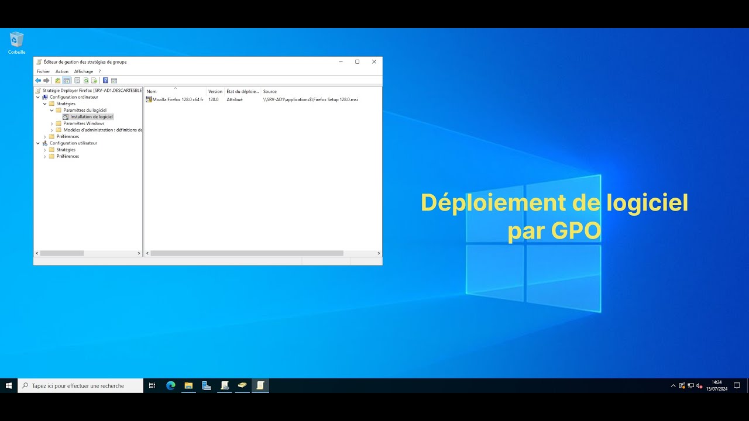Expand the Paramètres Windows node
Screen dimensions: 749x421
tap(51, 123)
